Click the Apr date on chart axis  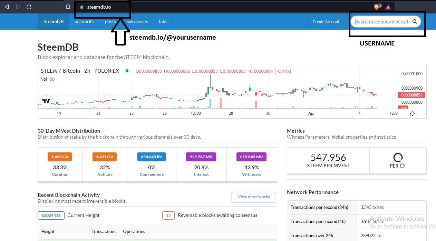pos(312,113)
